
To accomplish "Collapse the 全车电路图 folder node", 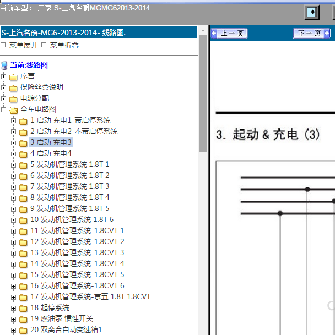I will (3, 110).
